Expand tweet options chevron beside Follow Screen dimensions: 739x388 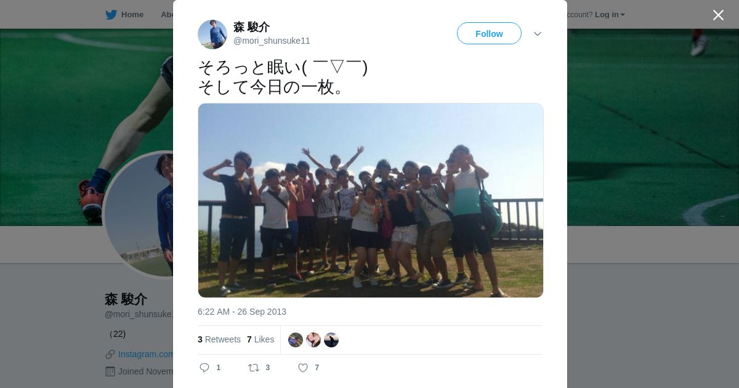click(538, 34)
